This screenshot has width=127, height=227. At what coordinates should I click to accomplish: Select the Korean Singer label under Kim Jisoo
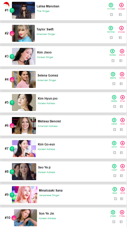pos(45,57)
